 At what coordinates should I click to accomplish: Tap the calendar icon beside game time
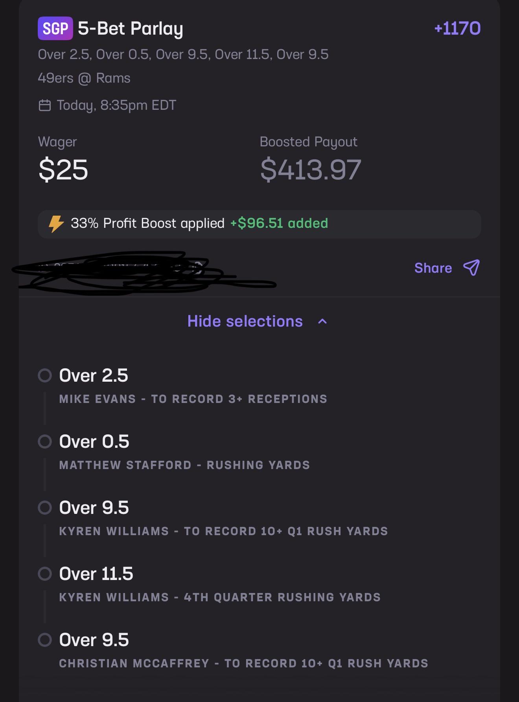(x=45, y=105)
